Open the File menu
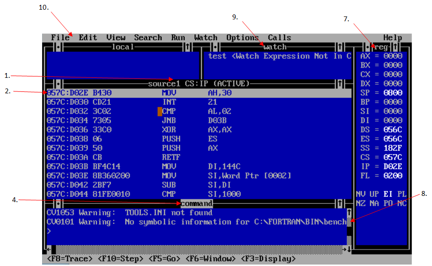Viewport: 432px width, 266px height. [x=60, y=38]
